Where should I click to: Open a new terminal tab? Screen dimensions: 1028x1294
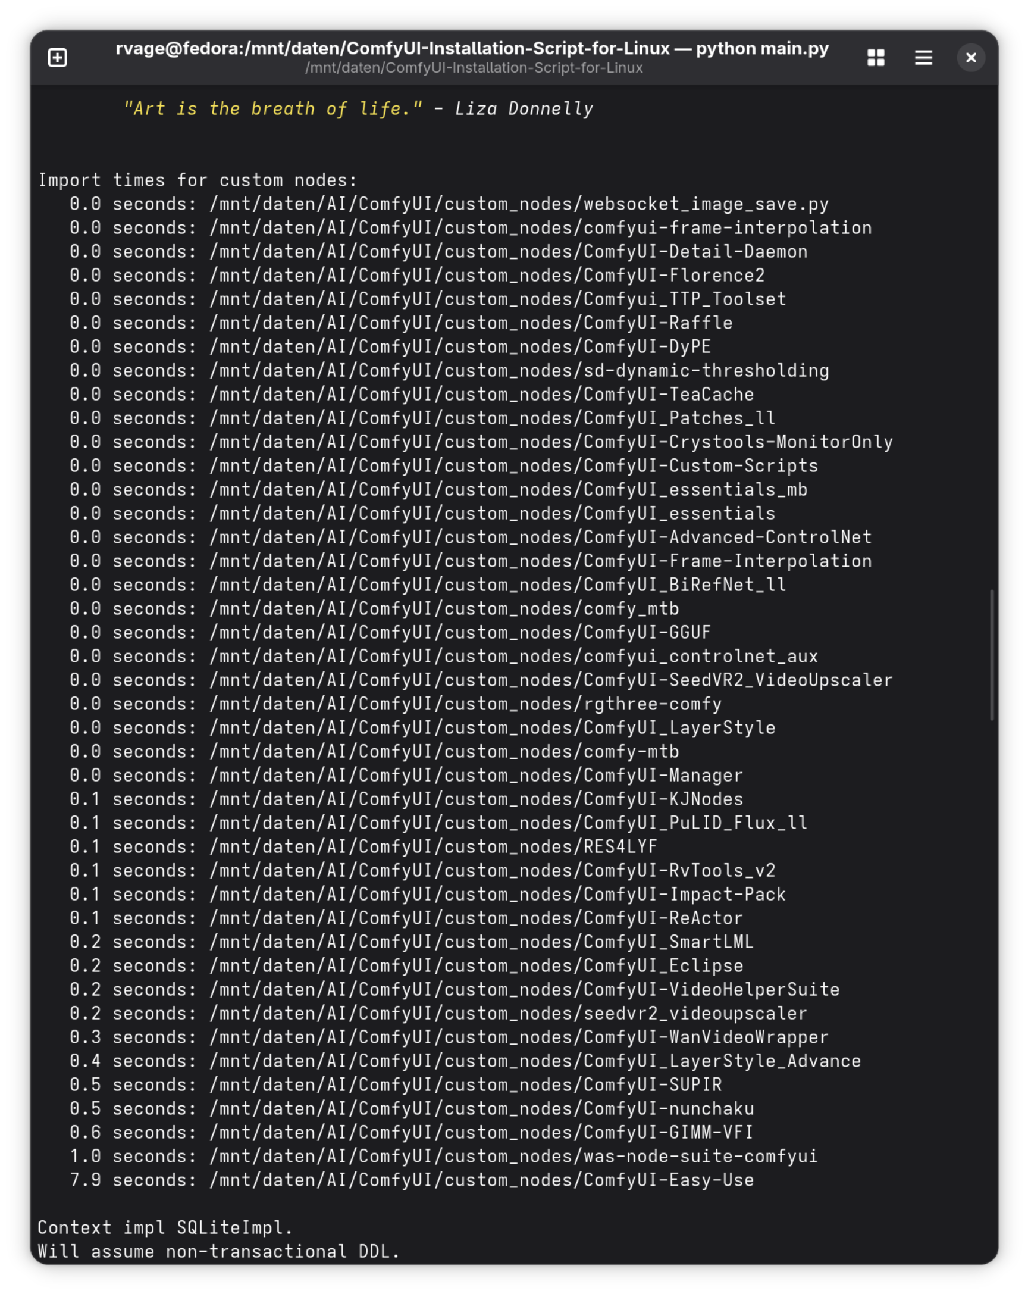pyautogui.click(x=58, y=58)
